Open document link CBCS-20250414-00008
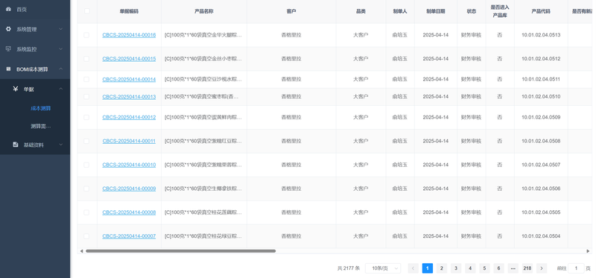This screenshot has height=278, width=596. [129, 212]
